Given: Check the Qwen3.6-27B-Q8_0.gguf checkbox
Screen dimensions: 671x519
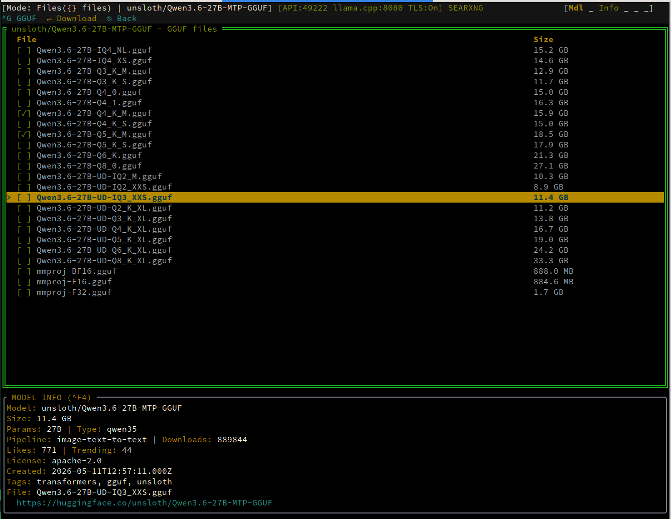Looking at the screenshot, I should pos(24,166).
